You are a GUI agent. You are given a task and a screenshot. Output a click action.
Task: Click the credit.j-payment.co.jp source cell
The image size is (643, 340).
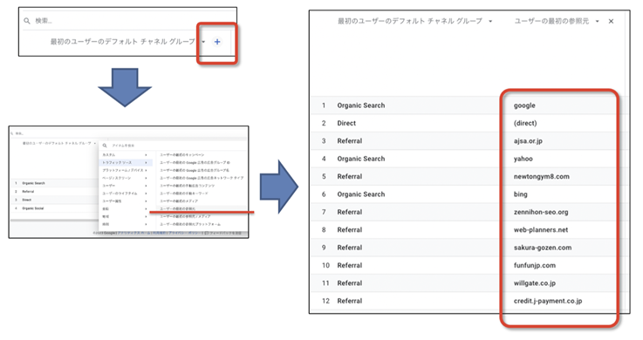point(548,301)
